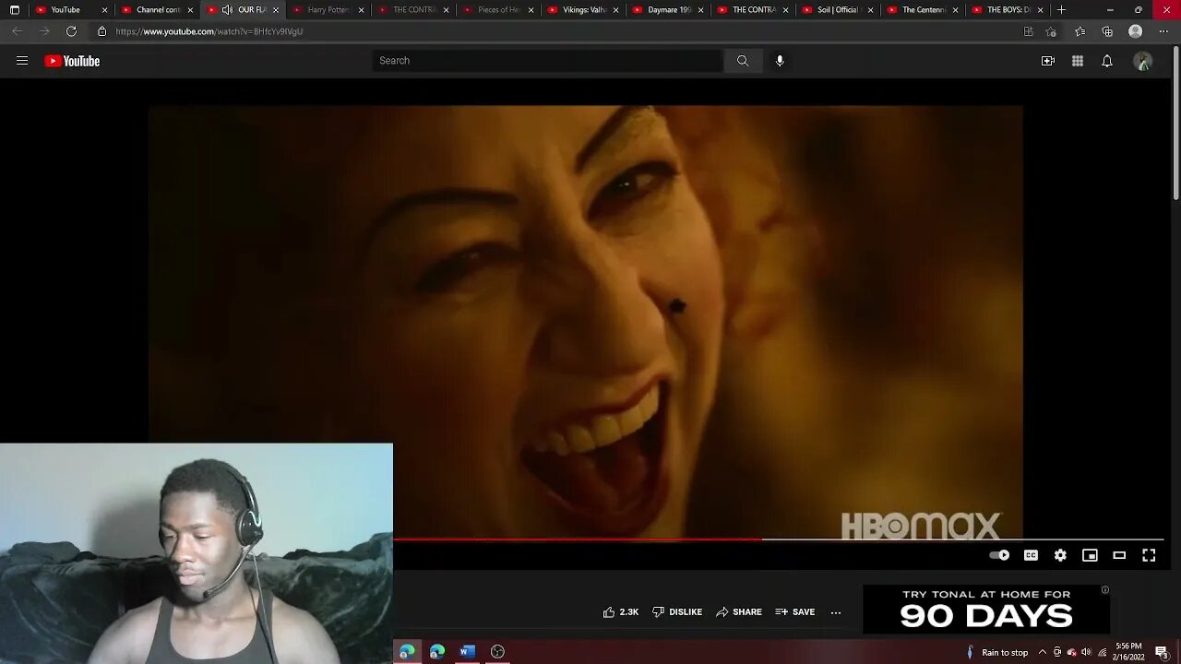Switch to THE BOYS tab
This screenshot has width=1181, height=664.
coord(1006,9)
